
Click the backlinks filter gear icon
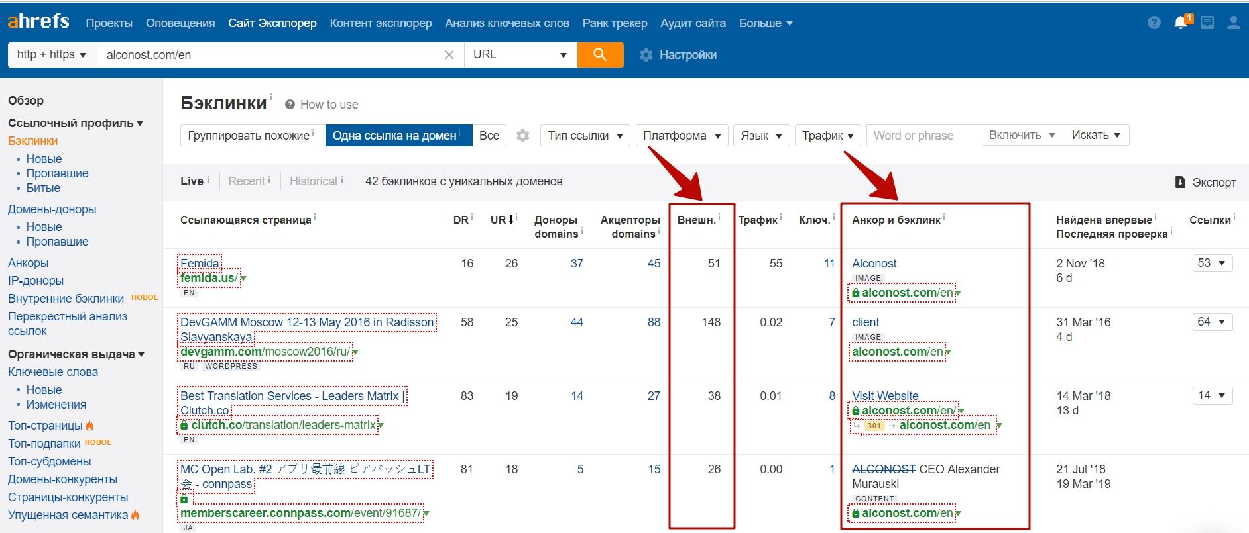point(523,136)
